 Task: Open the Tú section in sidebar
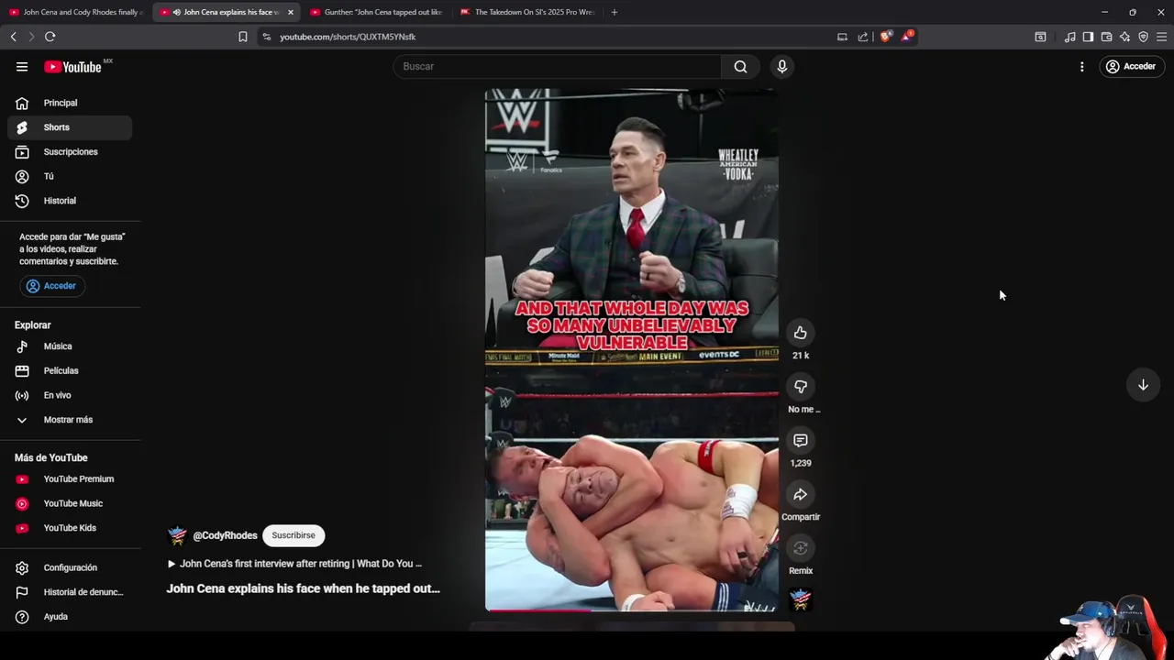tap(70, 176)
